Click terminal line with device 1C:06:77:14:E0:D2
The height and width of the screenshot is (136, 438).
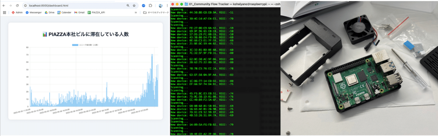point(202,81)
